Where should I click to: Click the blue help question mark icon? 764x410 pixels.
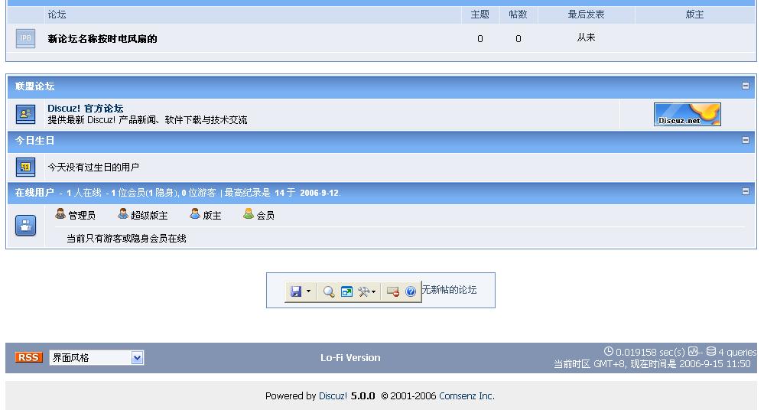click(x=411, y=291)
